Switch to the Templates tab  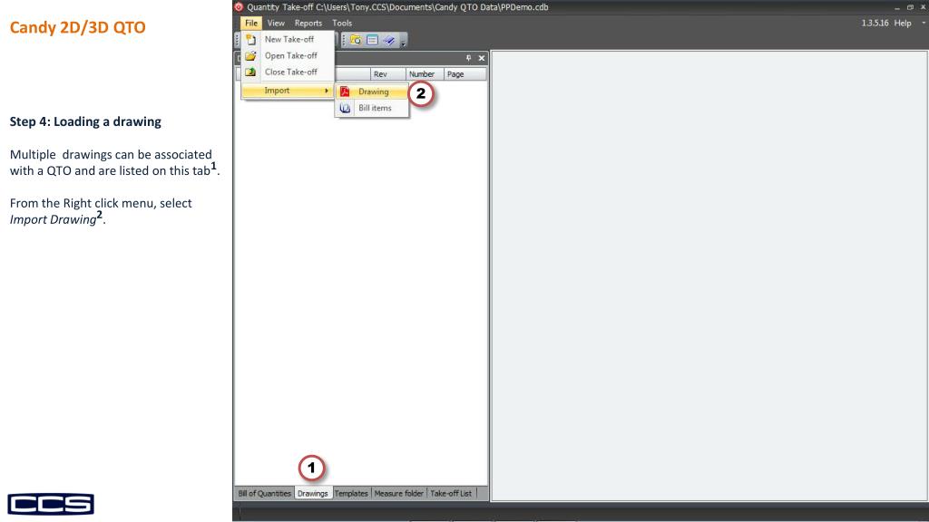point(351,493)
